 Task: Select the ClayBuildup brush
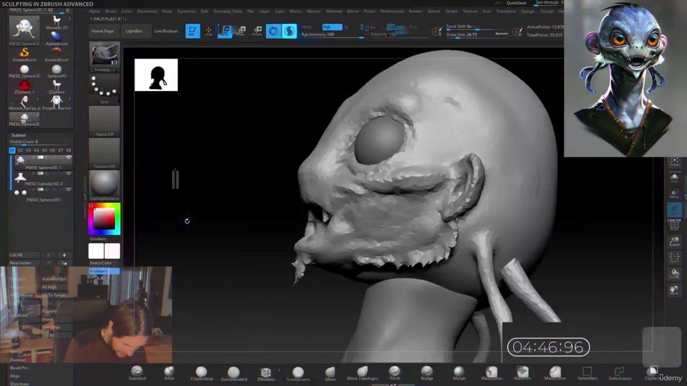[201, 373]
